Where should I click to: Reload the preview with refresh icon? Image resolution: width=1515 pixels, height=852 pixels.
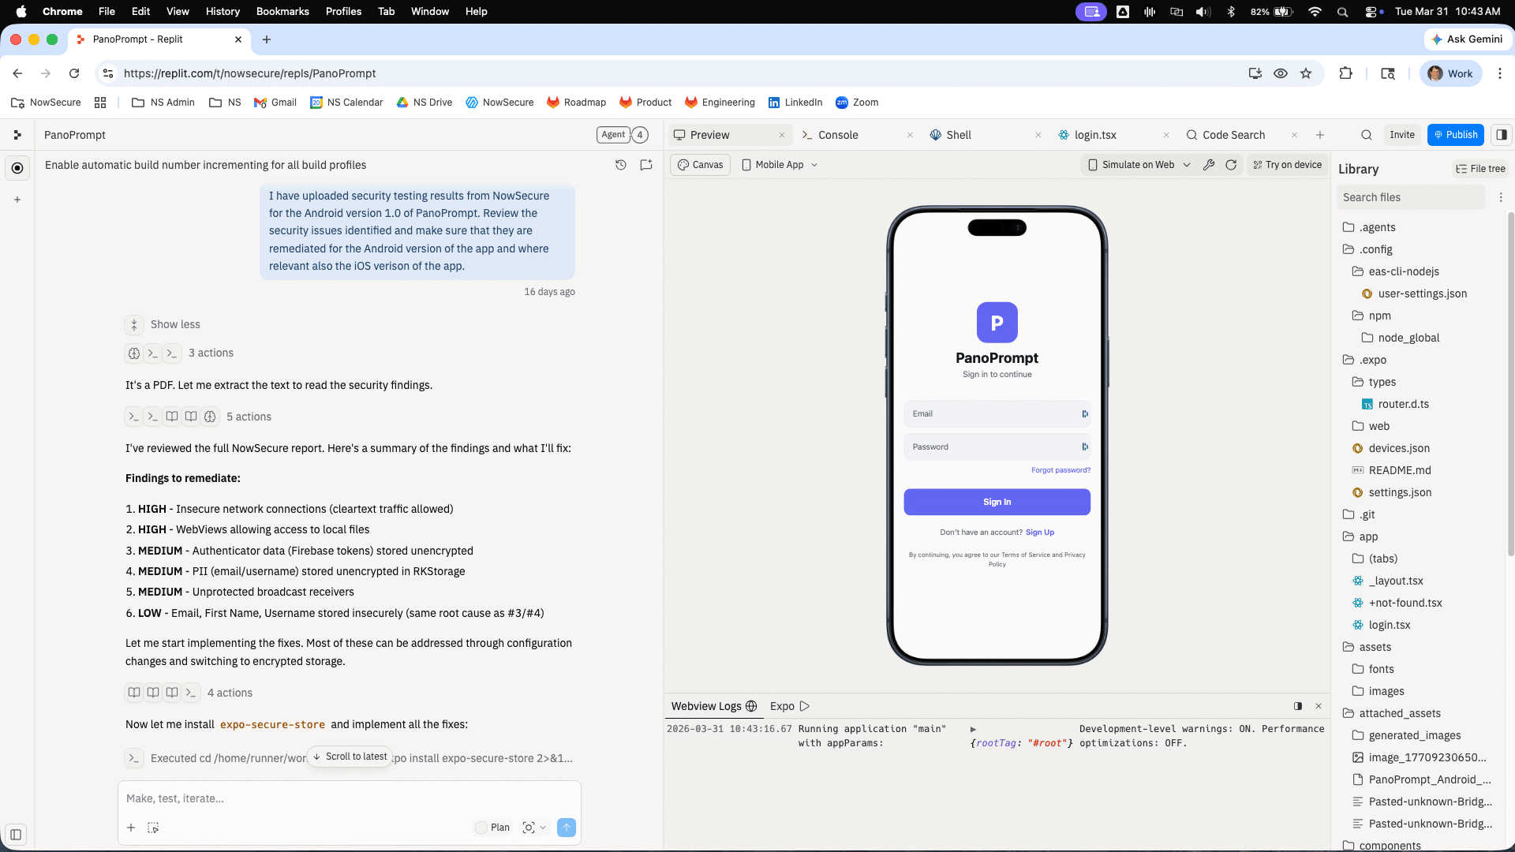1231,165
